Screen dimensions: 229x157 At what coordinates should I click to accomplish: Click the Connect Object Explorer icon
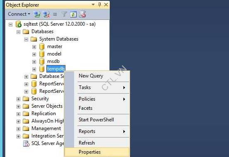coord(37,14)
